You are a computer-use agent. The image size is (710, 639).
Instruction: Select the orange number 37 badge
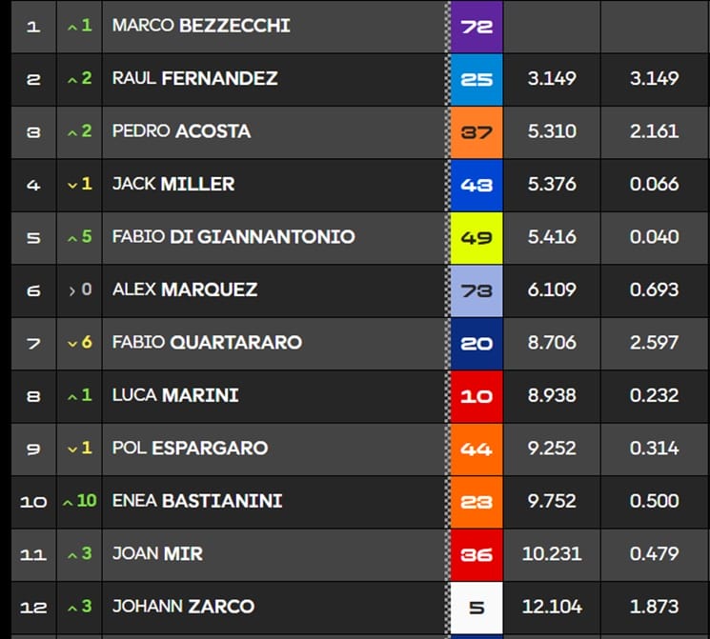477,131
